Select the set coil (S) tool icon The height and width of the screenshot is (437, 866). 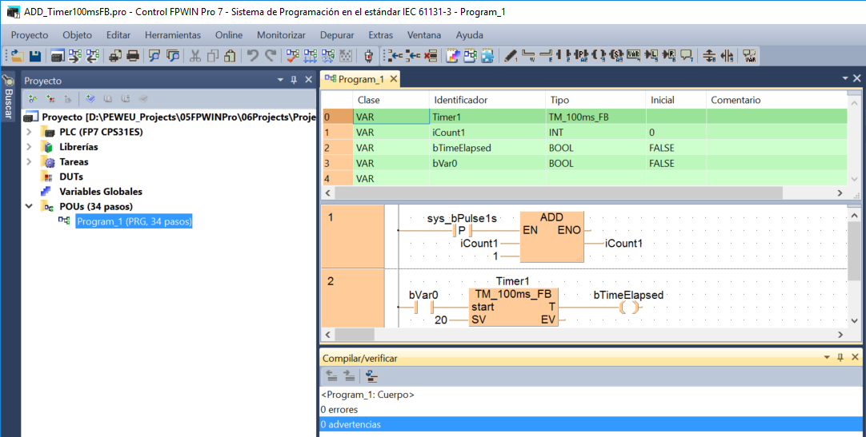[616, 56]
